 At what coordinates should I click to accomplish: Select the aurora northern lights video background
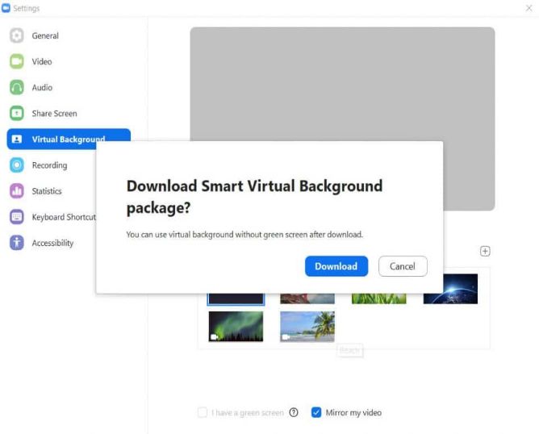tap(236, 327)
